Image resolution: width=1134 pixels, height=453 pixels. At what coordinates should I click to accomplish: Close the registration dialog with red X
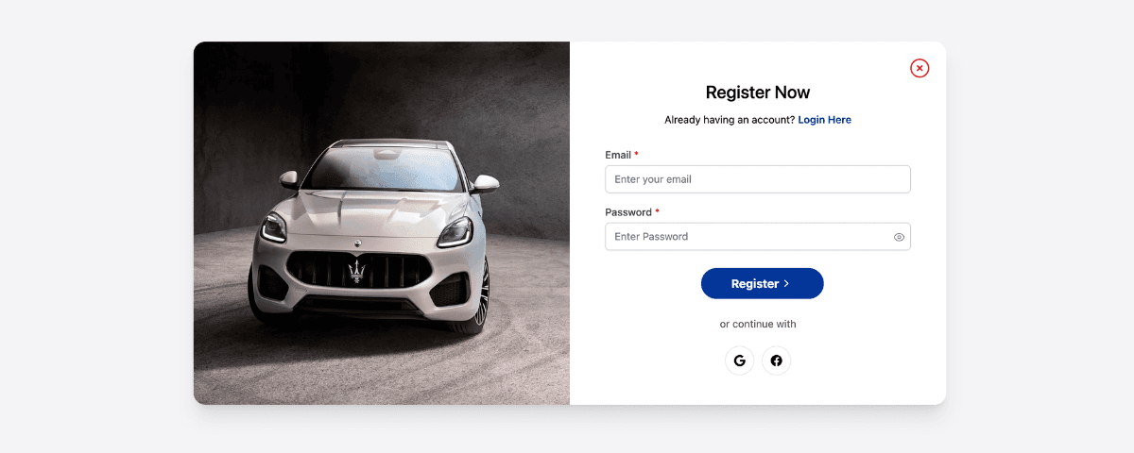[x=919, y=68]
